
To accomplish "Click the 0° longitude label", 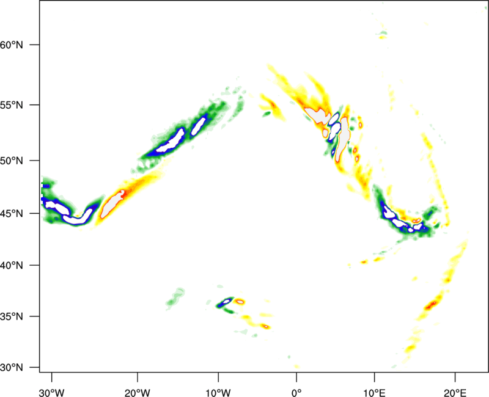I will [x=296, y=393].
